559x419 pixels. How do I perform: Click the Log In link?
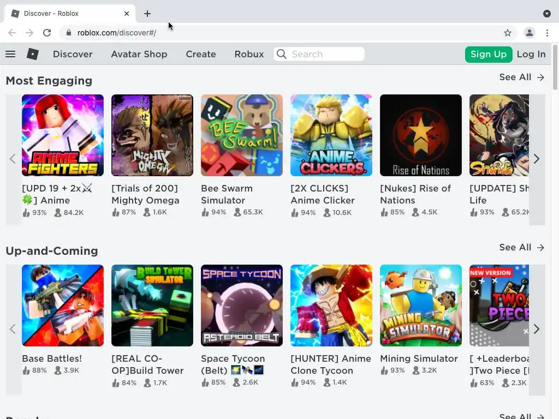(x=531, y=54)
